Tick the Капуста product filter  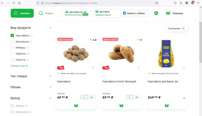point(12,60)
